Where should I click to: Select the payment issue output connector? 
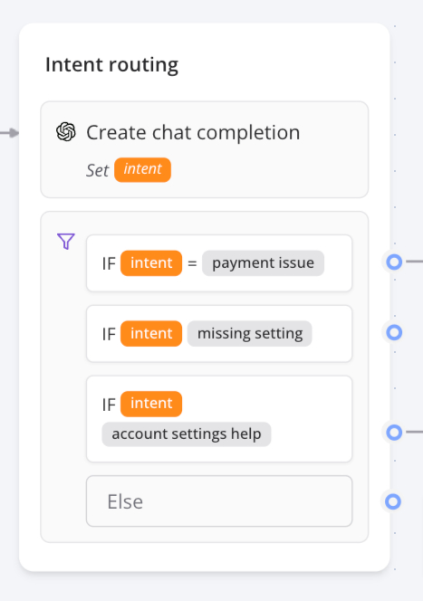394,262
